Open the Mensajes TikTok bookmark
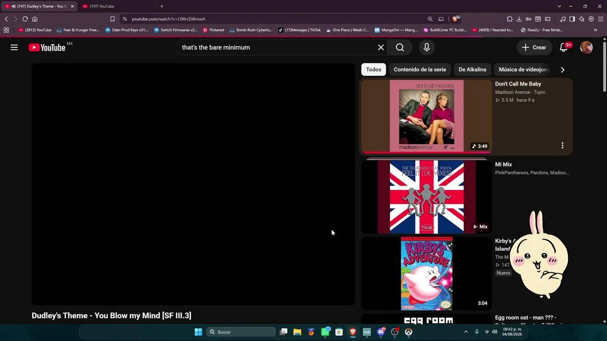Viewport: 607px width, 341px height. pos(299,30)
